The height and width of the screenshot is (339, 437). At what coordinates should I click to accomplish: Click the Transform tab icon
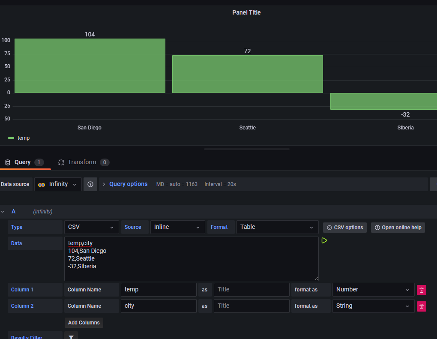pyautogui.click(x=61, y=162)
